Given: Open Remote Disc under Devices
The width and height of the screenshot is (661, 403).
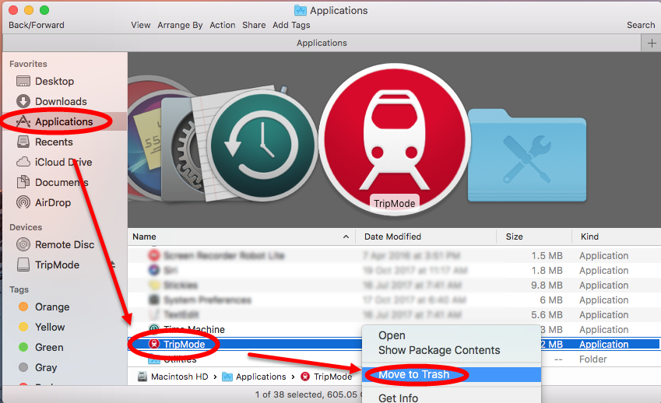Looking at the screenshot, I should [65, 244].
